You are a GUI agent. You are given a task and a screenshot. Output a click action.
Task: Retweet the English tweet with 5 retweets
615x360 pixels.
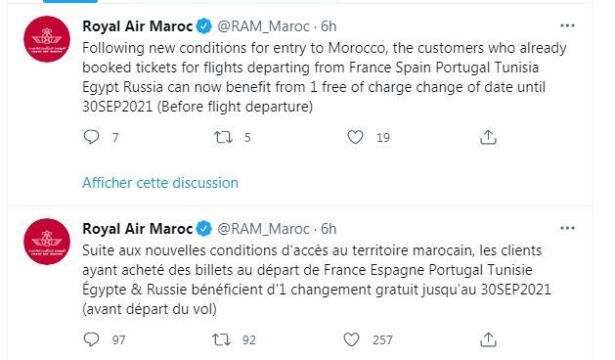[x=223, y=137]
